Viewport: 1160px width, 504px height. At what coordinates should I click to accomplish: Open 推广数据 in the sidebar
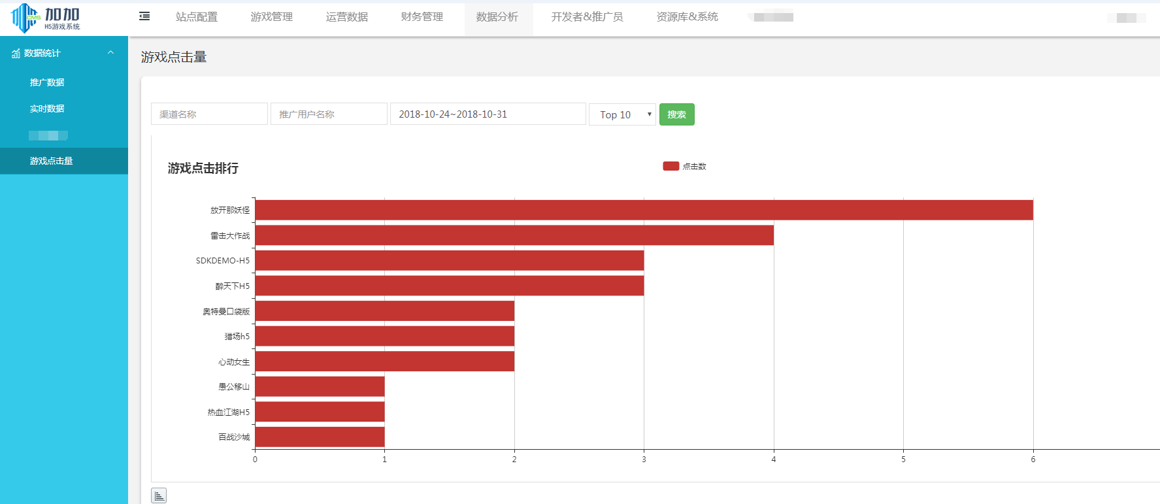point(47,82)
